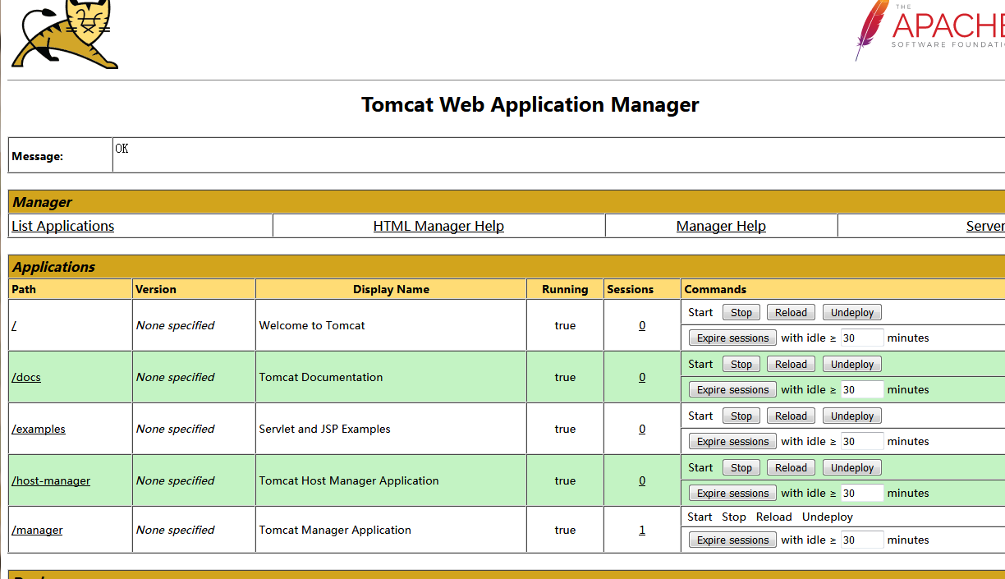Reload the /docs application
This screenshot has width=1005, height=579.
point(791,364)
